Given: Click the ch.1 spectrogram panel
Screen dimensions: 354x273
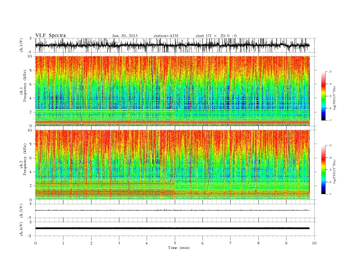Looking at the screenshot, I should (173, 91).
